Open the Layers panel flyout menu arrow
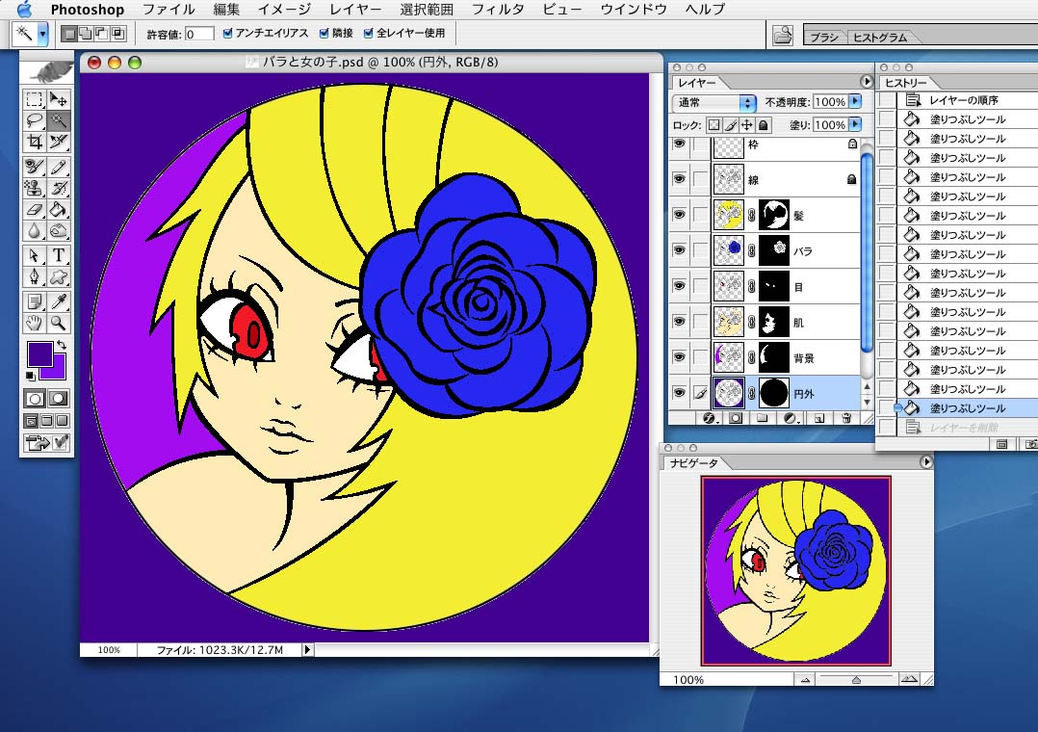 click(x=865, y=83)
